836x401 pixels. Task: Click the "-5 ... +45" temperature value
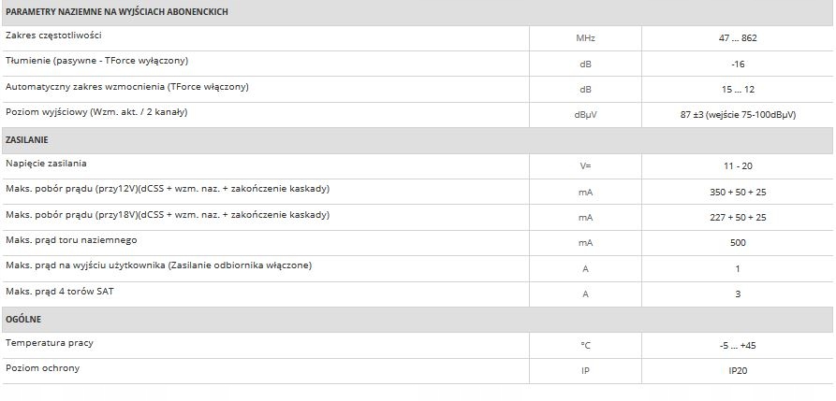pos(737,345)
